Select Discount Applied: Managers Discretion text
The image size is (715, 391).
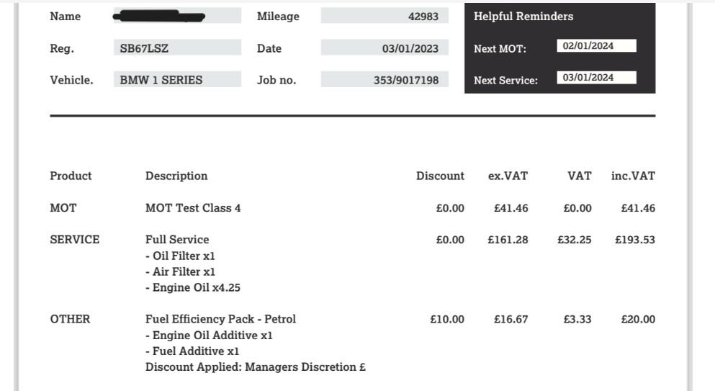coord(256,367)
